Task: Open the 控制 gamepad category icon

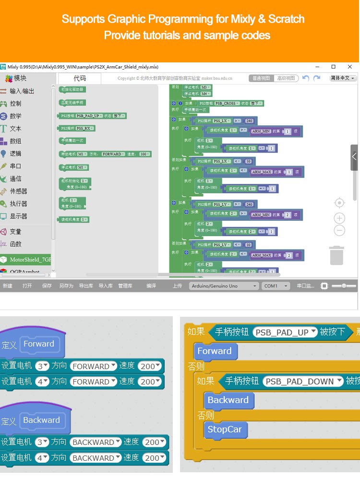Action: pos(3,104)
